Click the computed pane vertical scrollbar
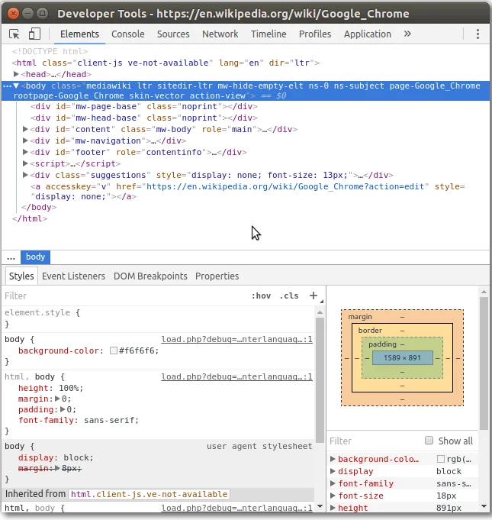 484,363
